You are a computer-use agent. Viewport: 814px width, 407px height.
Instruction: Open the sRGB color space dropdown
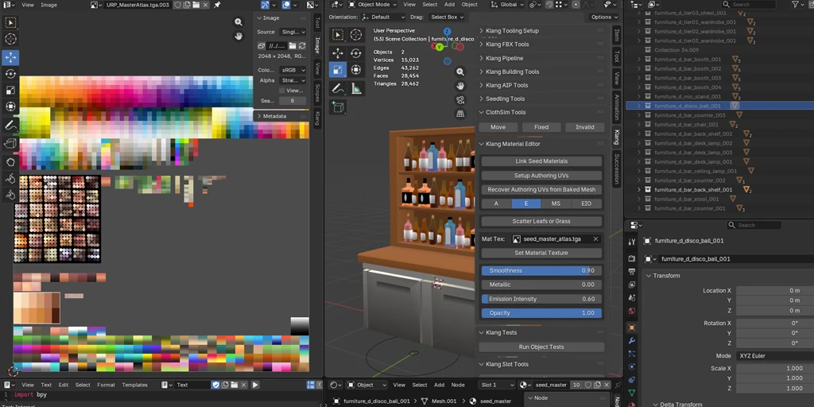[x=293, y=70]
